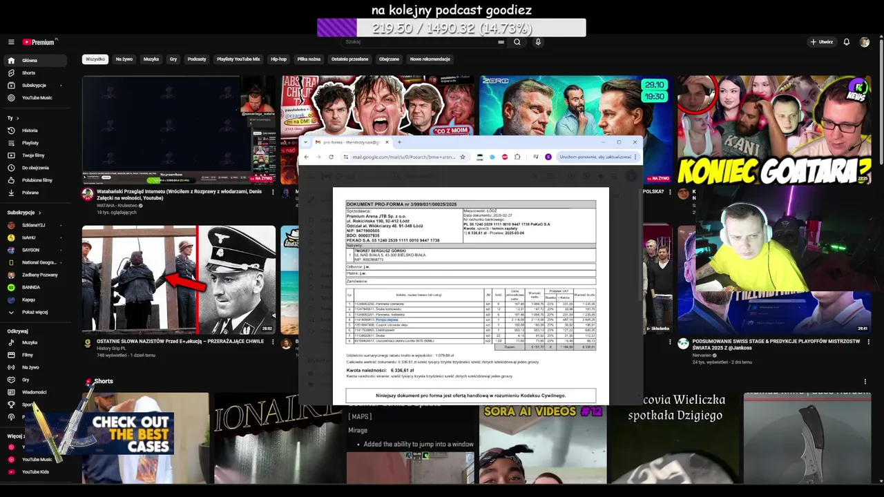Open the YouTube hamburger guide menu
Screen dimensions: 884x497
coord(11,42)
